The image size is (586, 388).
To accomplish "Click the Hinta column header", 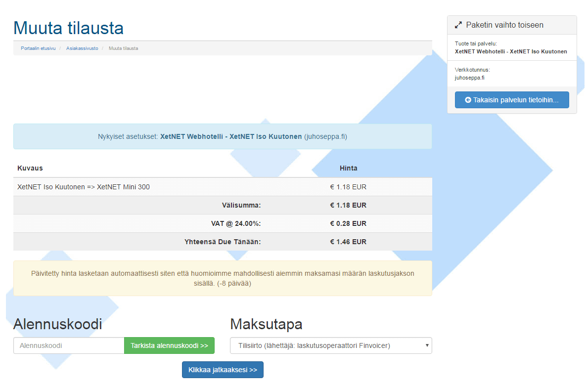I will 348,168.
